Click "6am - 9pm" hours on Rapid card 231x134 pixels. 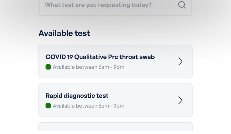point(111,106)
